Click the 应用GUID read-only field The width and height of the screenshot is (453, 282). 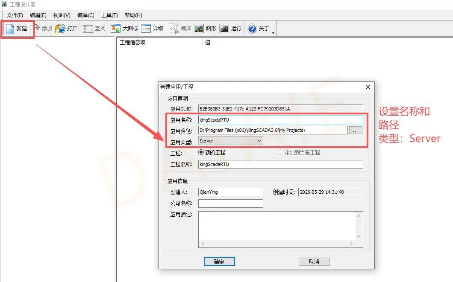(280, 109)
